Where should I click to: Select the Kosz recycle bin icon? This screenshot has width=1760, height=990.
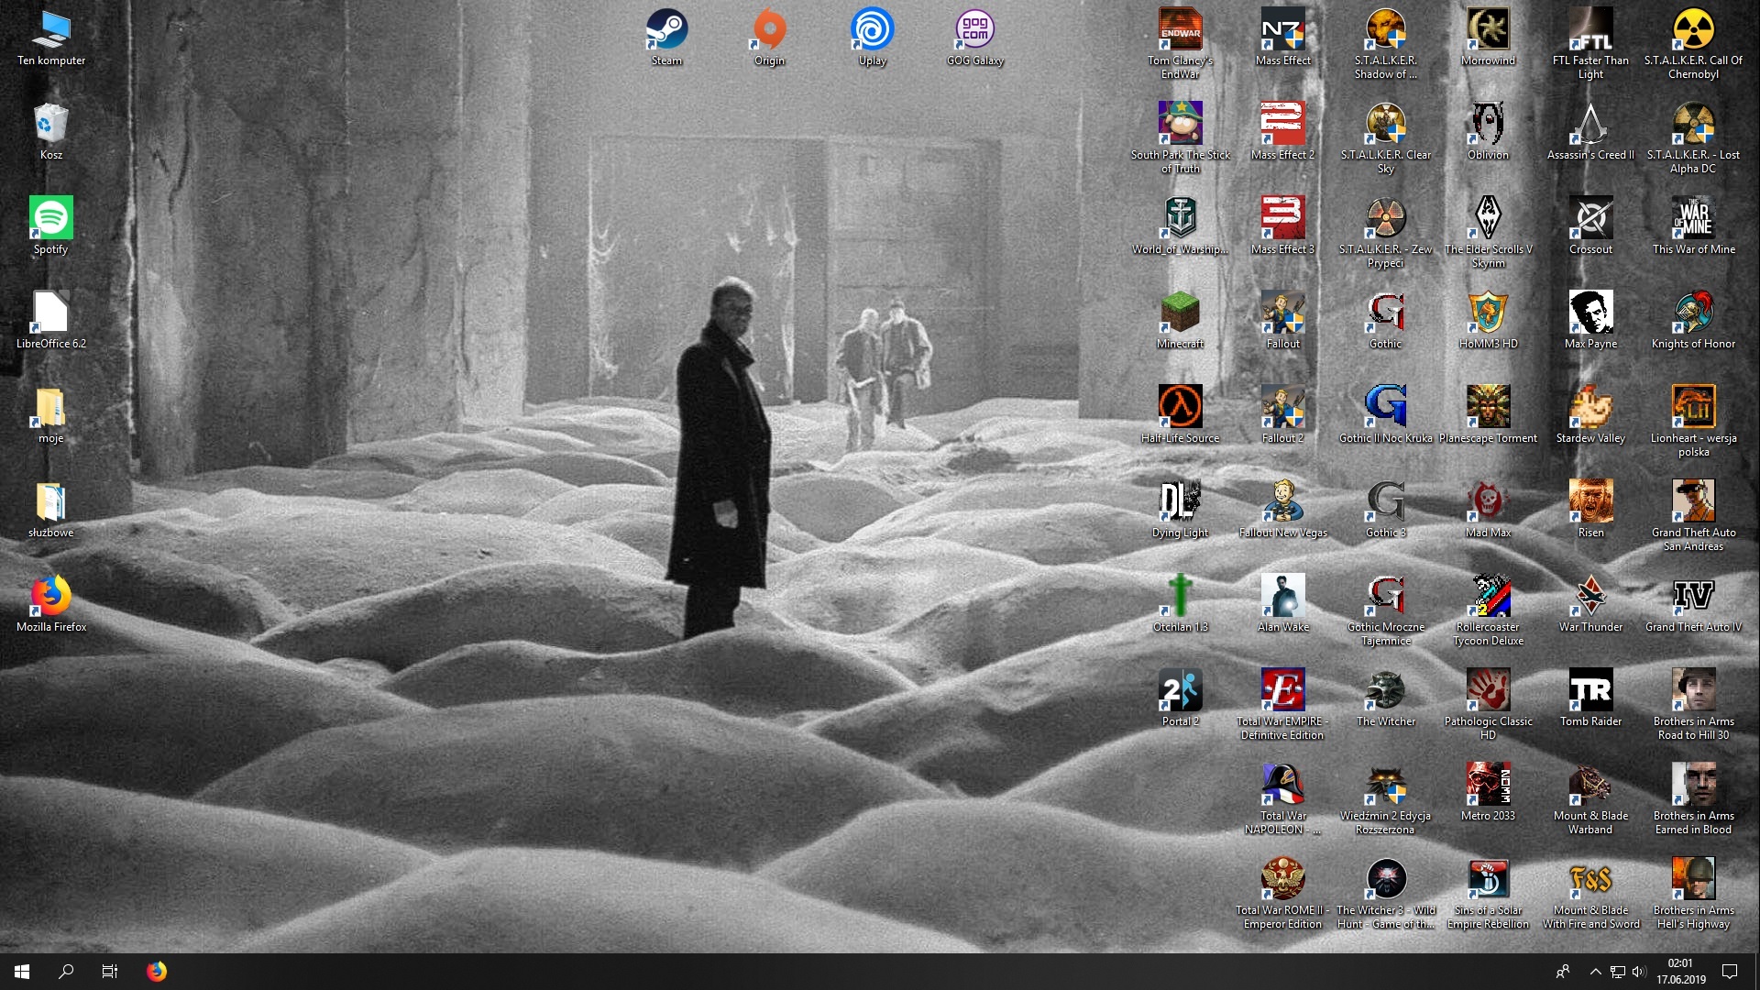(x=51, y=124)
